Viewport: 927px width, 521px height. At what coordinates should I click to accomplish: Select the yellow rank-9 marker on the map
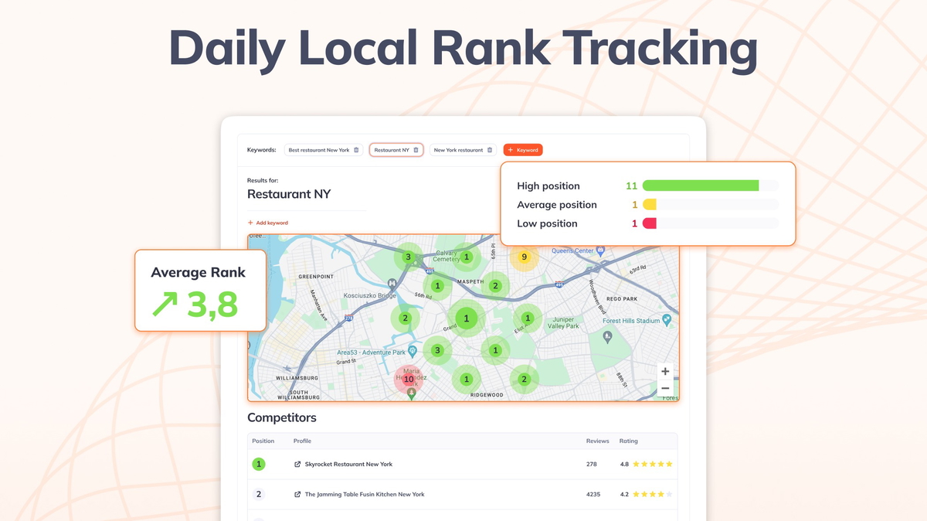click(x=525, y=255)
